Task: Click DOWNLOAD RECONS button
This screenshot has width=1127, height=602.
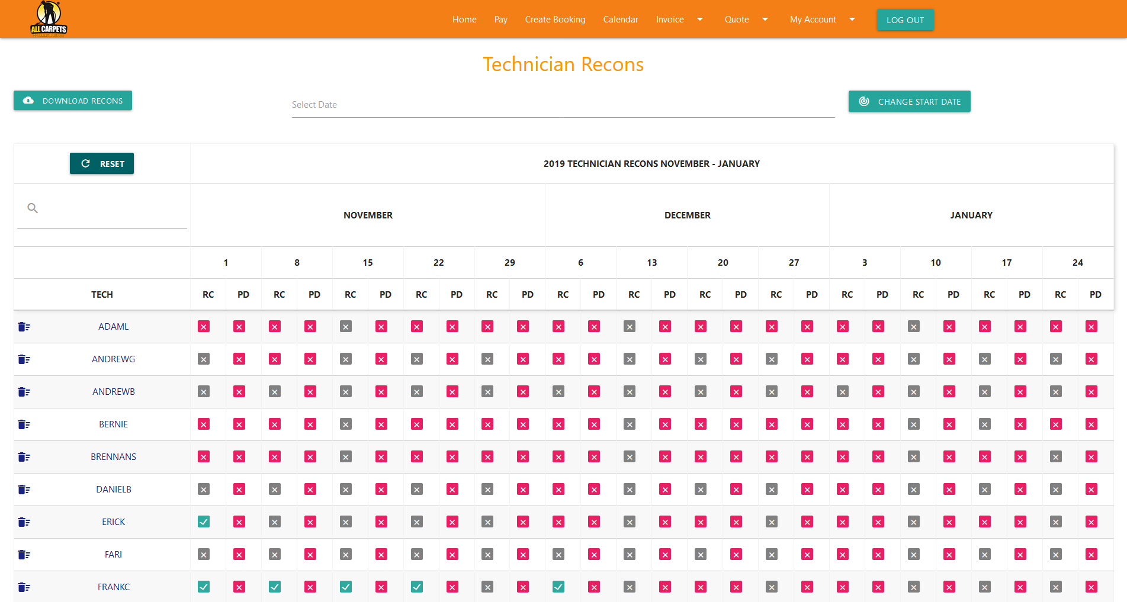Action: [x=73, y=101]
